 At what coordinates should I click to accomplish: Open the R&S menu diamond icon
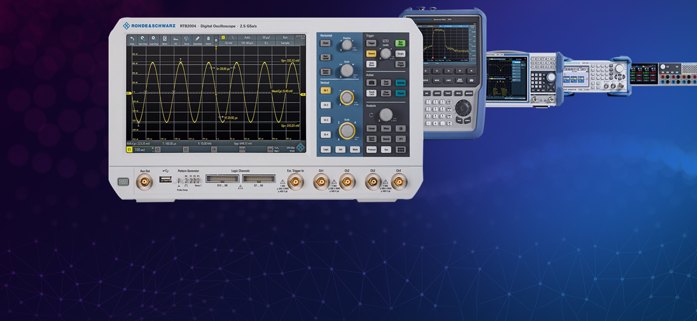(x=300, y=147)
